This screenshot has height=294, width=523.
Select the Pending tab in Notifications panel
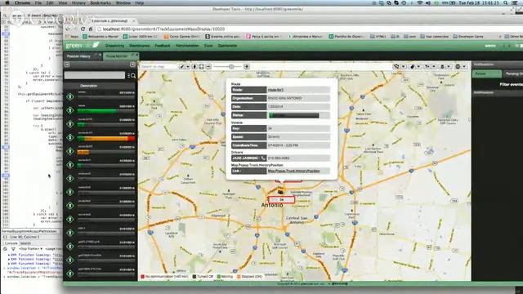click(x=514, y=73)
